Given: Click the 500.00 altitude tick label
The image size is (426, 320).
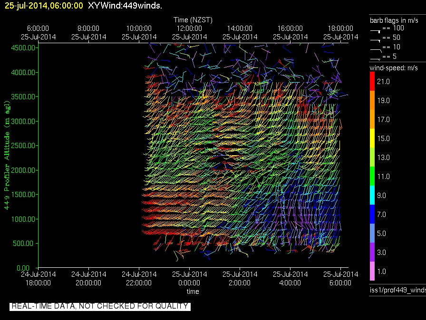Looking at the screenshot, I should pyautogui.click(x=24, y=243).
